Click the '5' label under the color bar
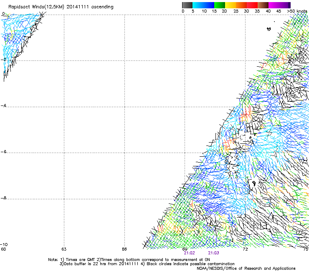 click(x=193, y=11)
